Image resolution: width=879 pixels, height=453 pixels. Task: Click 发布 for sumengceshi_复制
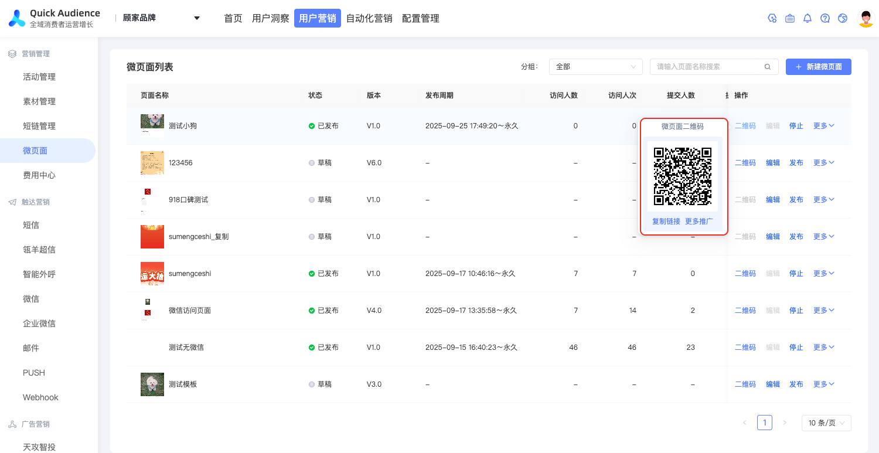pos(796,237)
